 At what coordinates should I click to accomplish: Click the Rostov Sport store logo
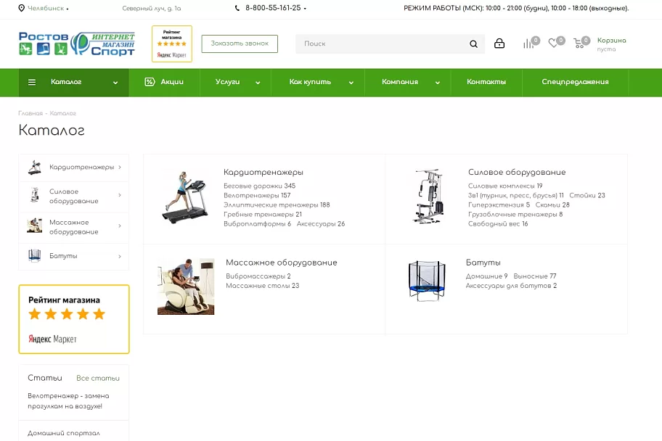[76, 44]
